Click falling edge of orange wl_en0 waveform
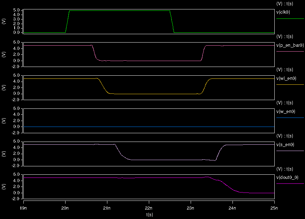 coord(103,87)
